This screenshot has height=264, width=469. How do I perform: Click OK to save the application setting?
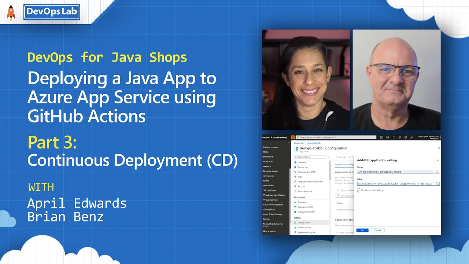362,230
